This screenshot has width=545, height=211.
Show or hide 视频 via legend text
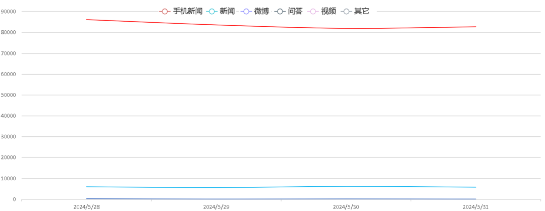(x=329, y=11)
